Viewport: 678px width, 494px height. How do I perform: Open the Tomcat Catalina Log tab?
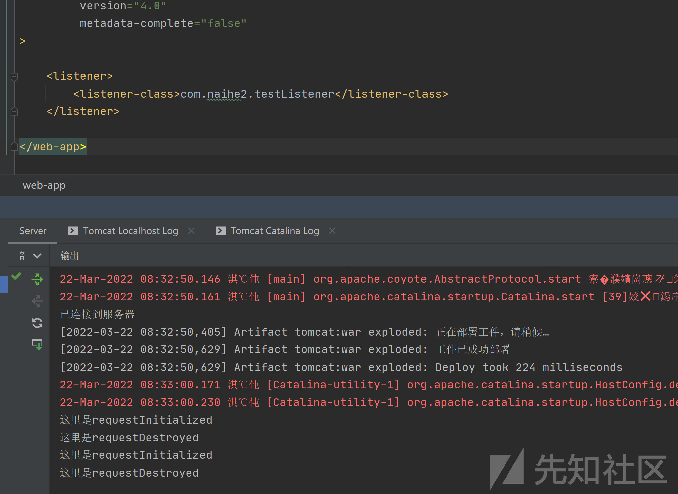point(275,231)
